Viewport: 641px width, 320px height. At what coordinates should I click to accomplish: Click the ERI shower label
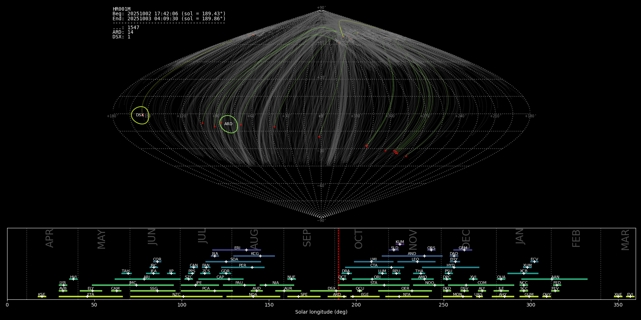[238, 248]
